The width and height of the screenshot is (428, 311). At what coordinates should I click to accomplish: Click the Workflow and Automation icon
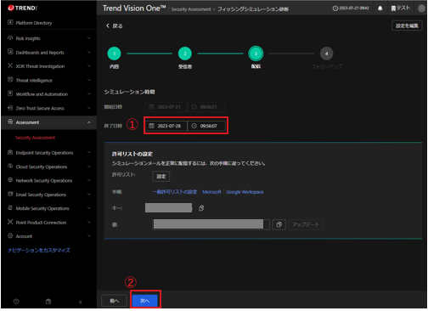click(x=10, y=93)
